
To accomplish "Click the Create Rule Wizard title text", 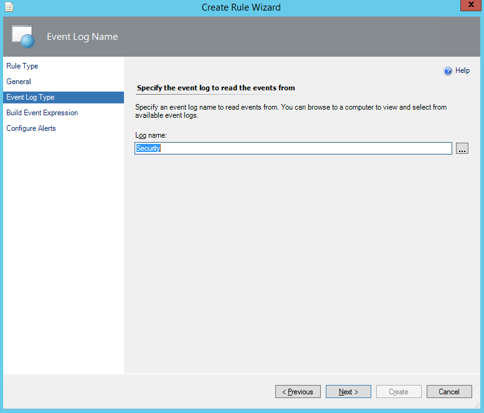I will (241, 7).
